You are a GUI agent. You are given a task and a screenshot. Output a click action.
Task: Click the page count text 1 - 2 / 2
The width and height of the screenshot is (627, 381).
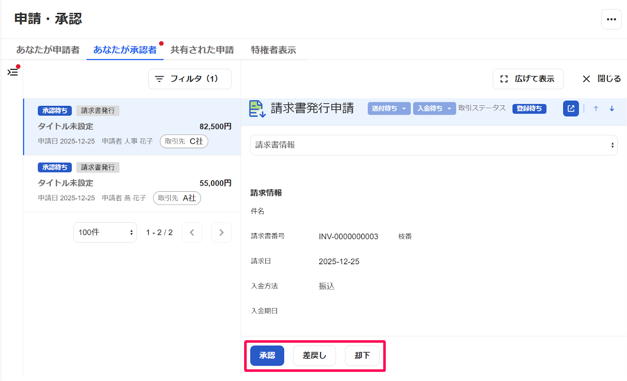159,232
